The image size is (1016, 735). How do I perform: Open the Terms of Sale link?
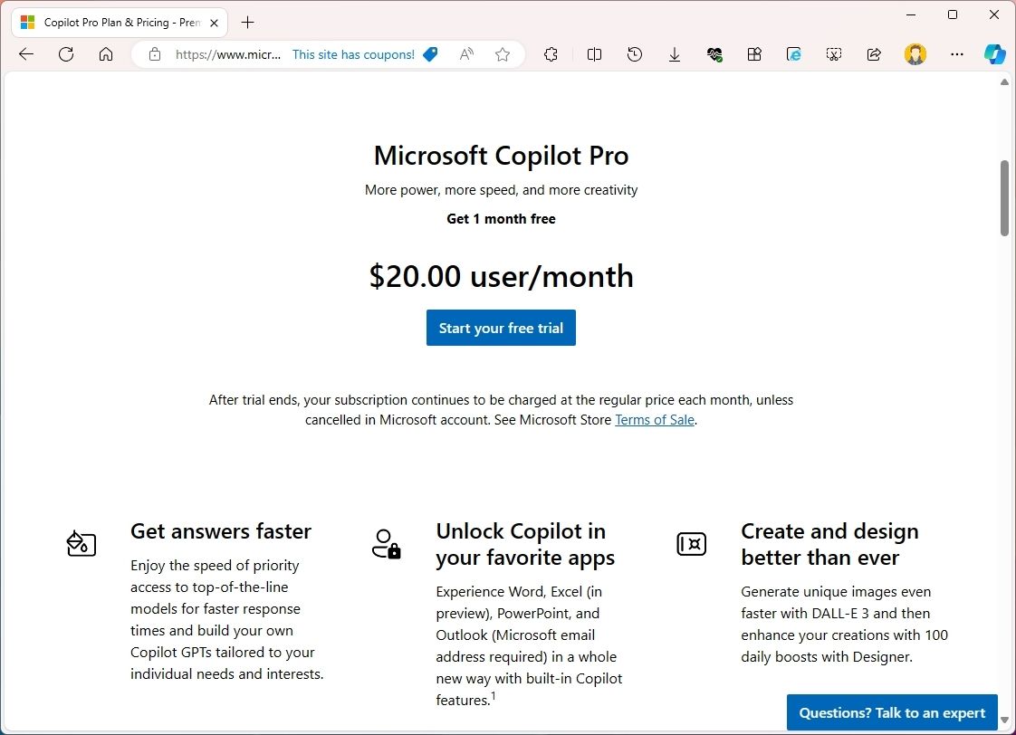coord(654,419)
